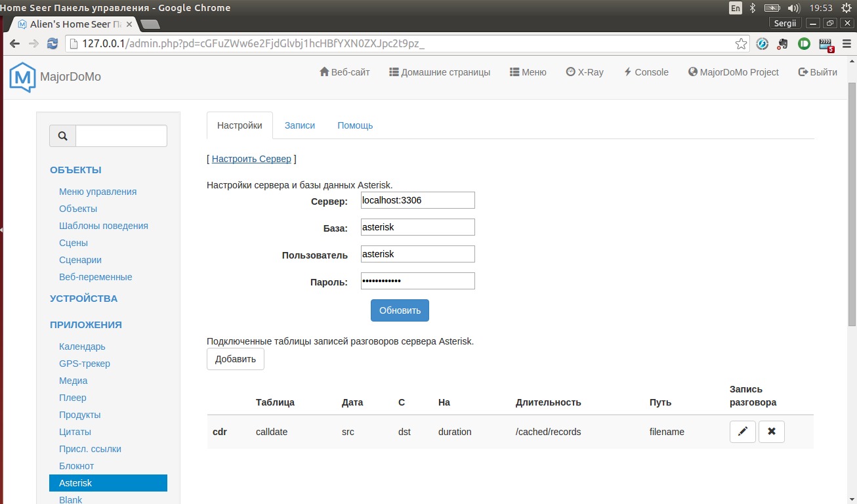
Task: Switch to the Записи tab
Action: coord(300,125)
